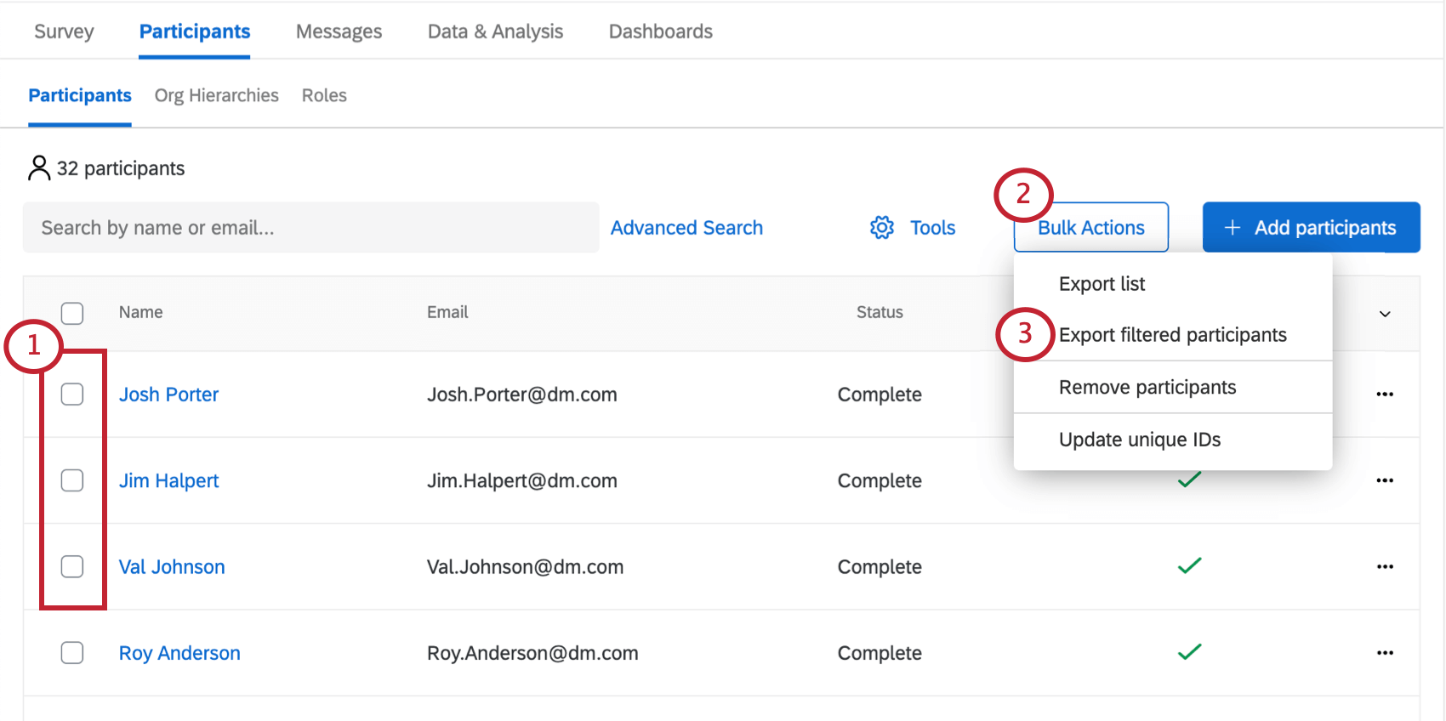Click the participants person icon

point(39,168)
